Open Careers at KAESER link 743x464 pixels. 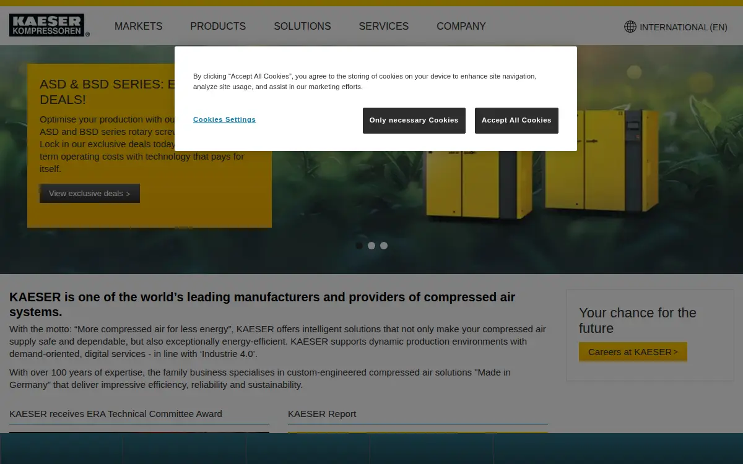(x=633, y=352)
